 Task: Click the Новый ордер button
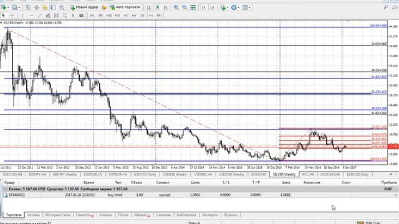[x=84, y=7]
